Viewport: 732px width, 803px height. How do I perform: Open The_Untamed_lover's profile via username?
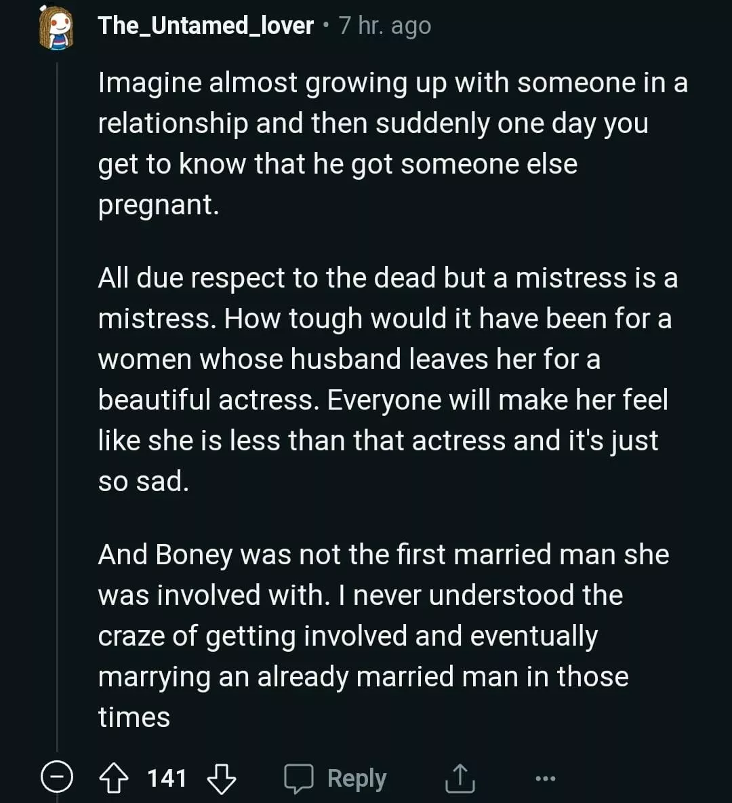[x=206, y=26]
